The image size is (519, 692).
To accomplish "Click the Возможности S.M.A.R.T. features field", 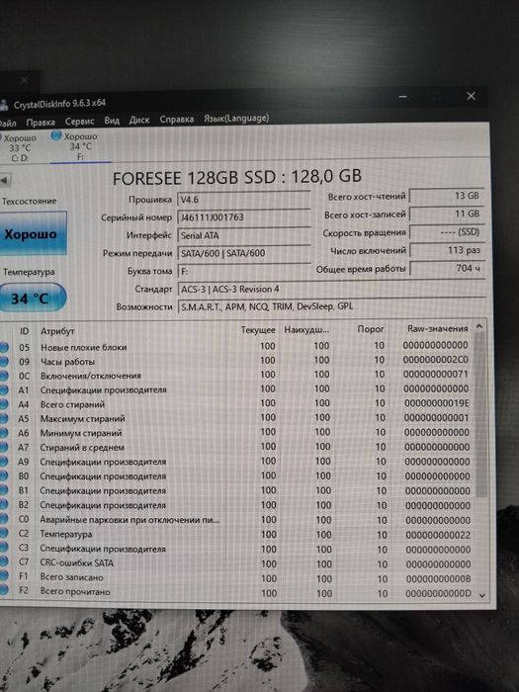I will pos(332,306).
